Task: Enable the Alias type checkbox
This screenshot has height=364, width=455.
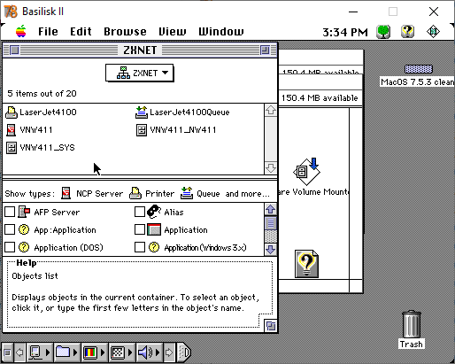Action: pos(140,212)
